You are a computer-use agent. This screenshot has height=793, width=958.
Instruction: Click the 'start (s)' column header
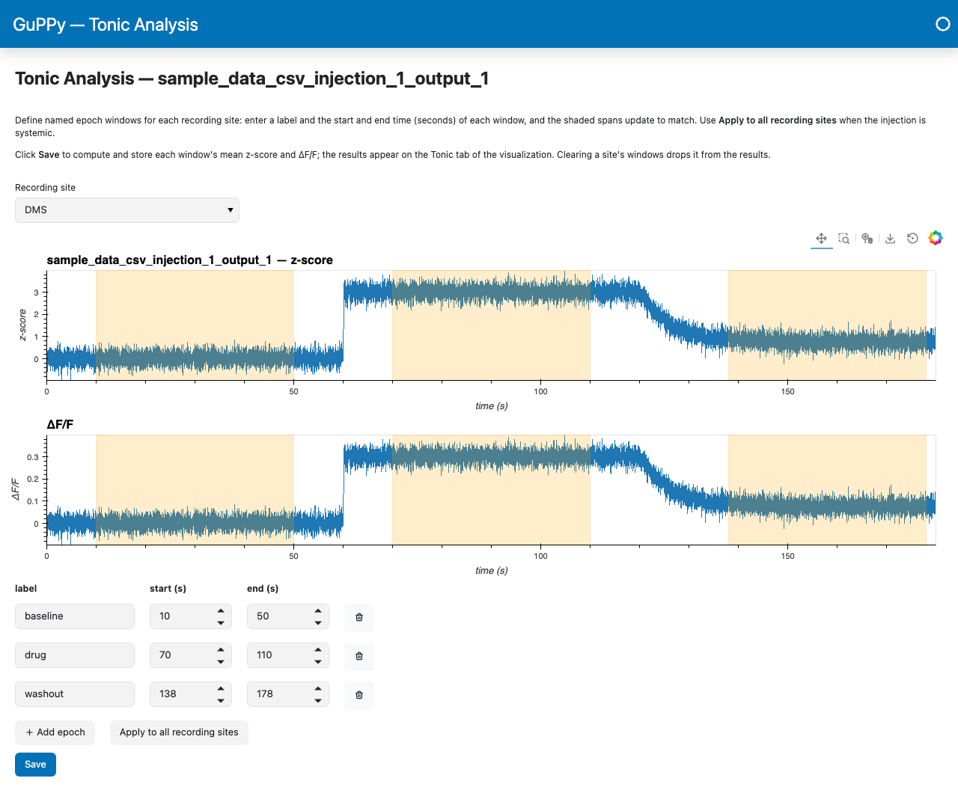pos(168,589)
